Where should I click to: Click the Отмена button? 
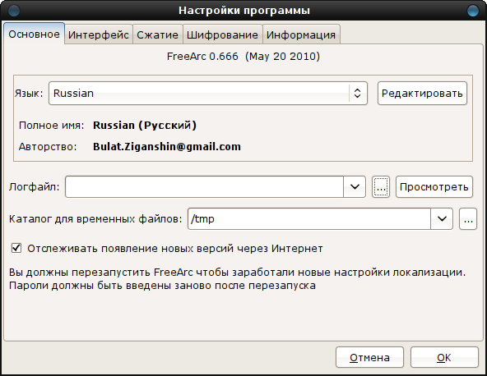click(369, 357)
